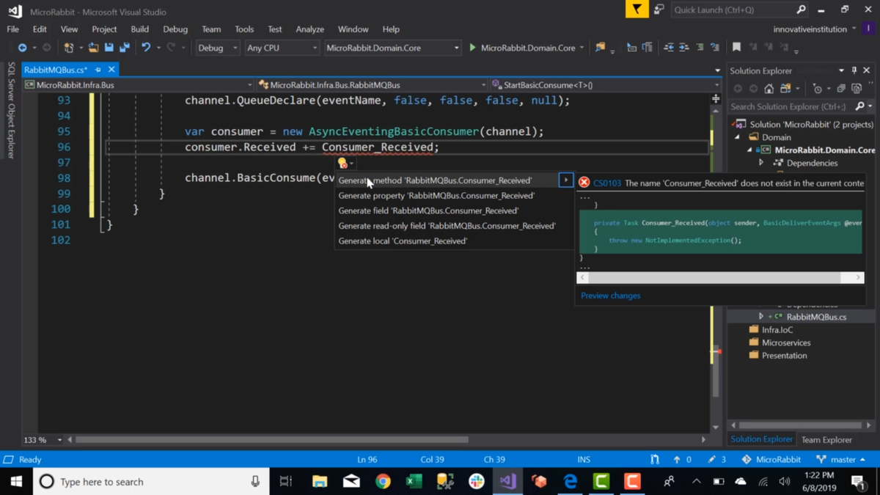880x495 pixels.
Task: Click the Increase Indent toolbar icon
Action: point(683,48)
